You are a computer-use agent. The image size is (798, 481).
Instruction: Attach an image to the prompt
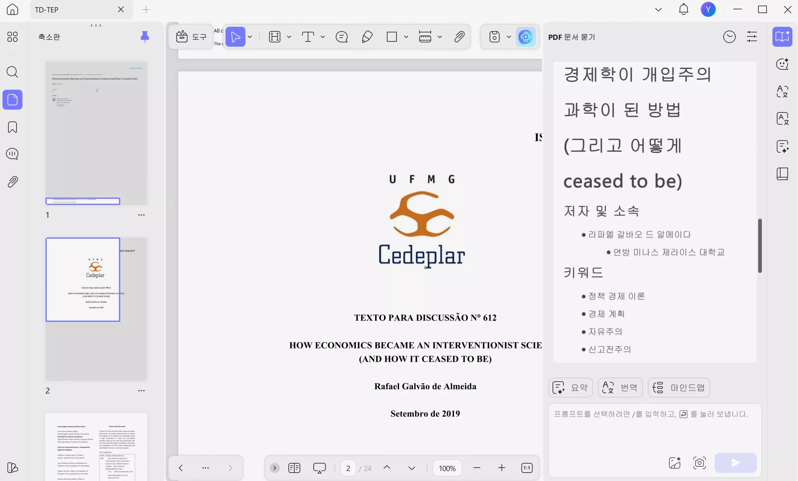pos(675,463)
